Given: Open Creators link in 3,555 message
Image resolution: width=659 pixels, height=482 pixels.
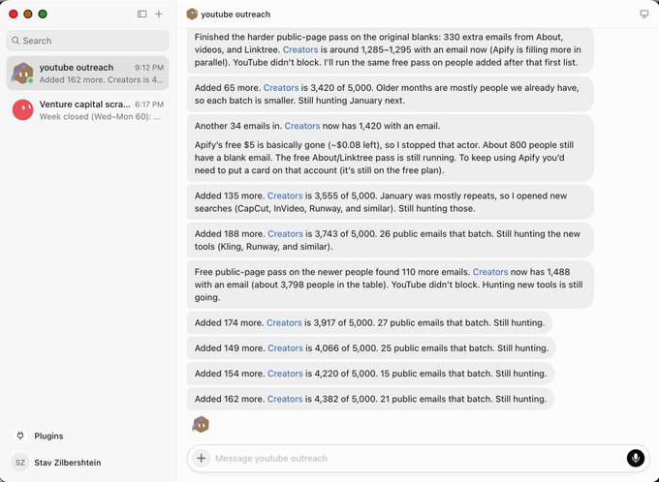Looking at the screenshot, I should (285, 196).
